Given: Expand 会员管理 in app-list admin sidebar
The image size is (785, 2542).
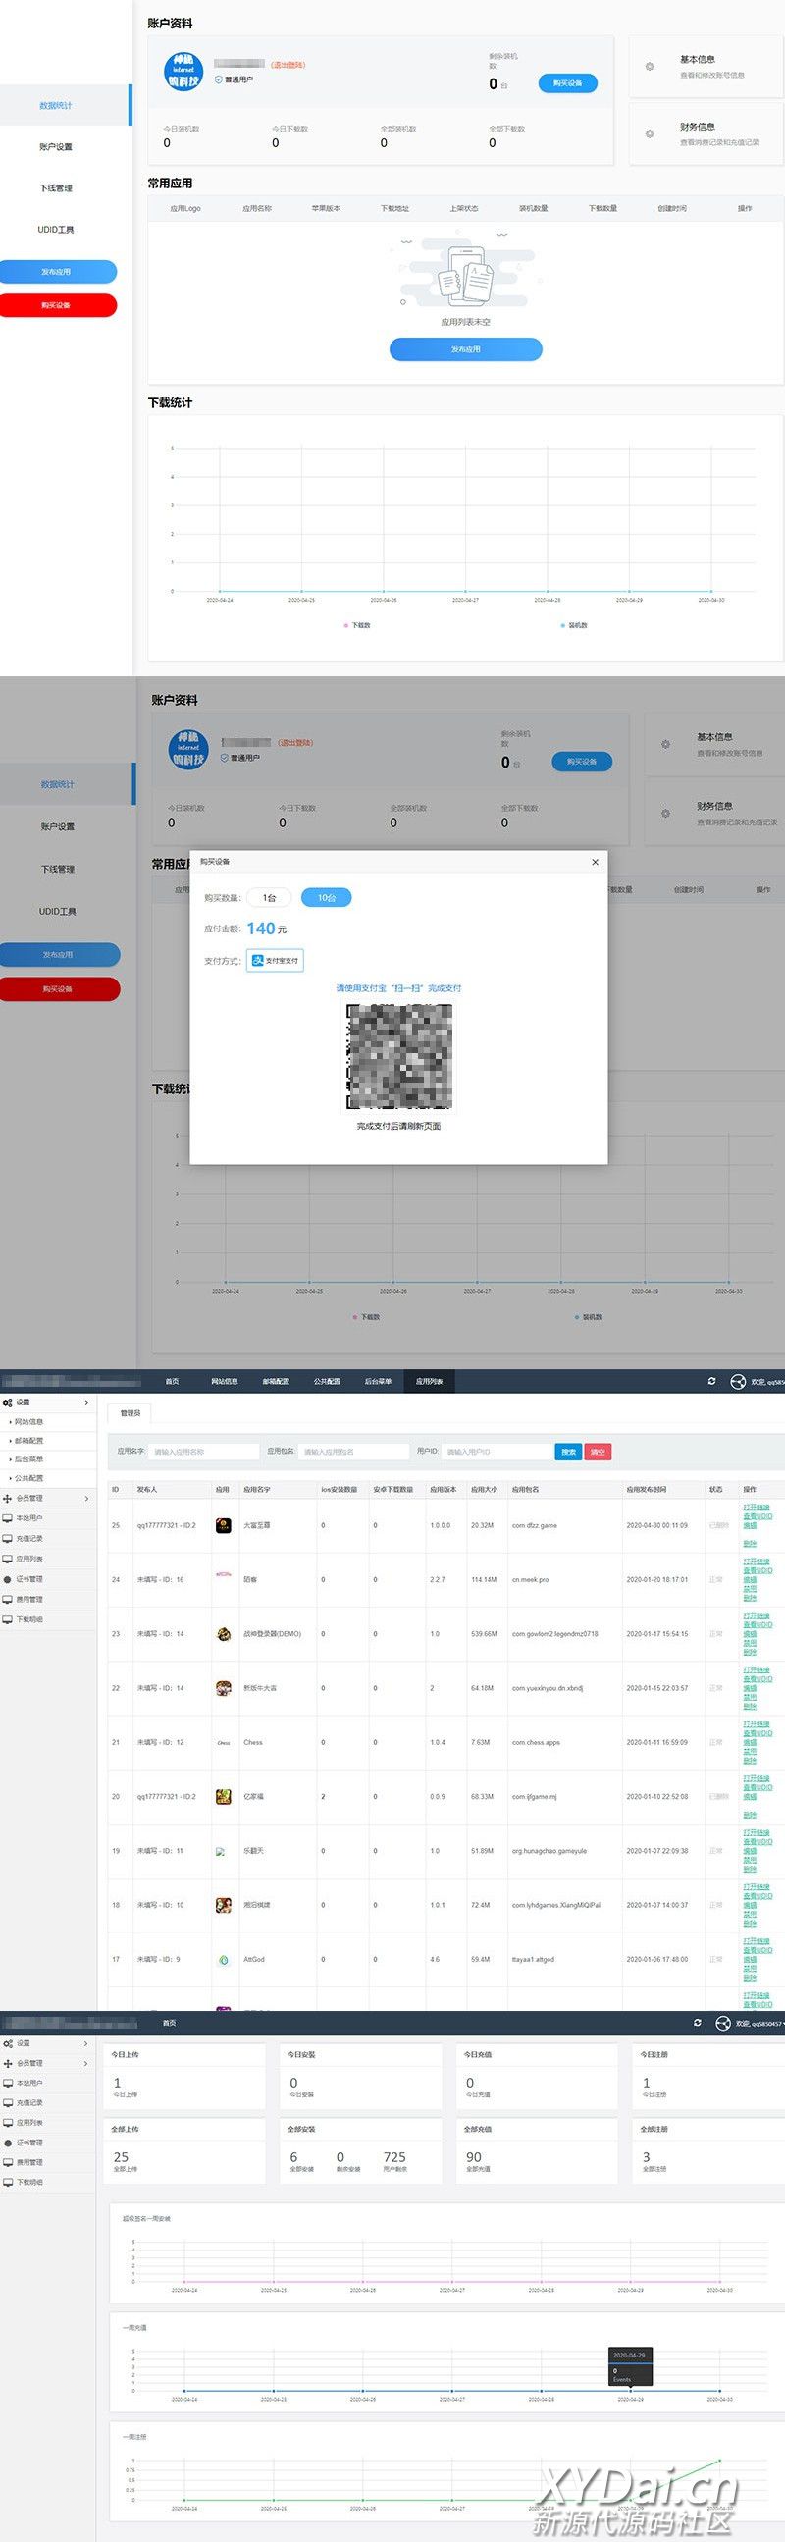Looking at the screenshot, I should tap(48, 1498).
